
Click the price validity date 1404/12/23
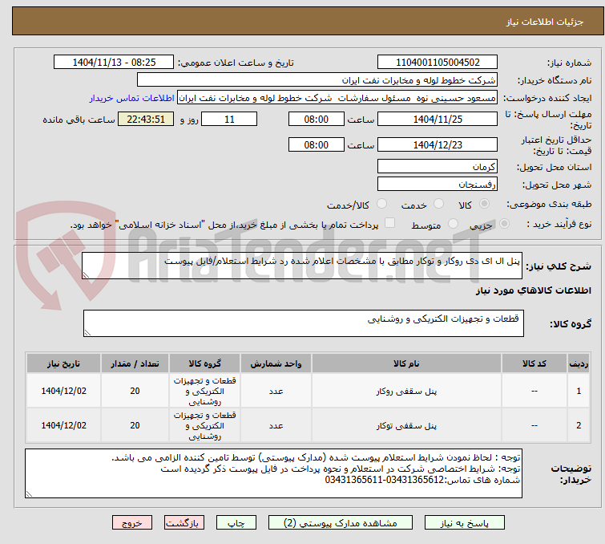pyautogui.click(x=438, y=145)
